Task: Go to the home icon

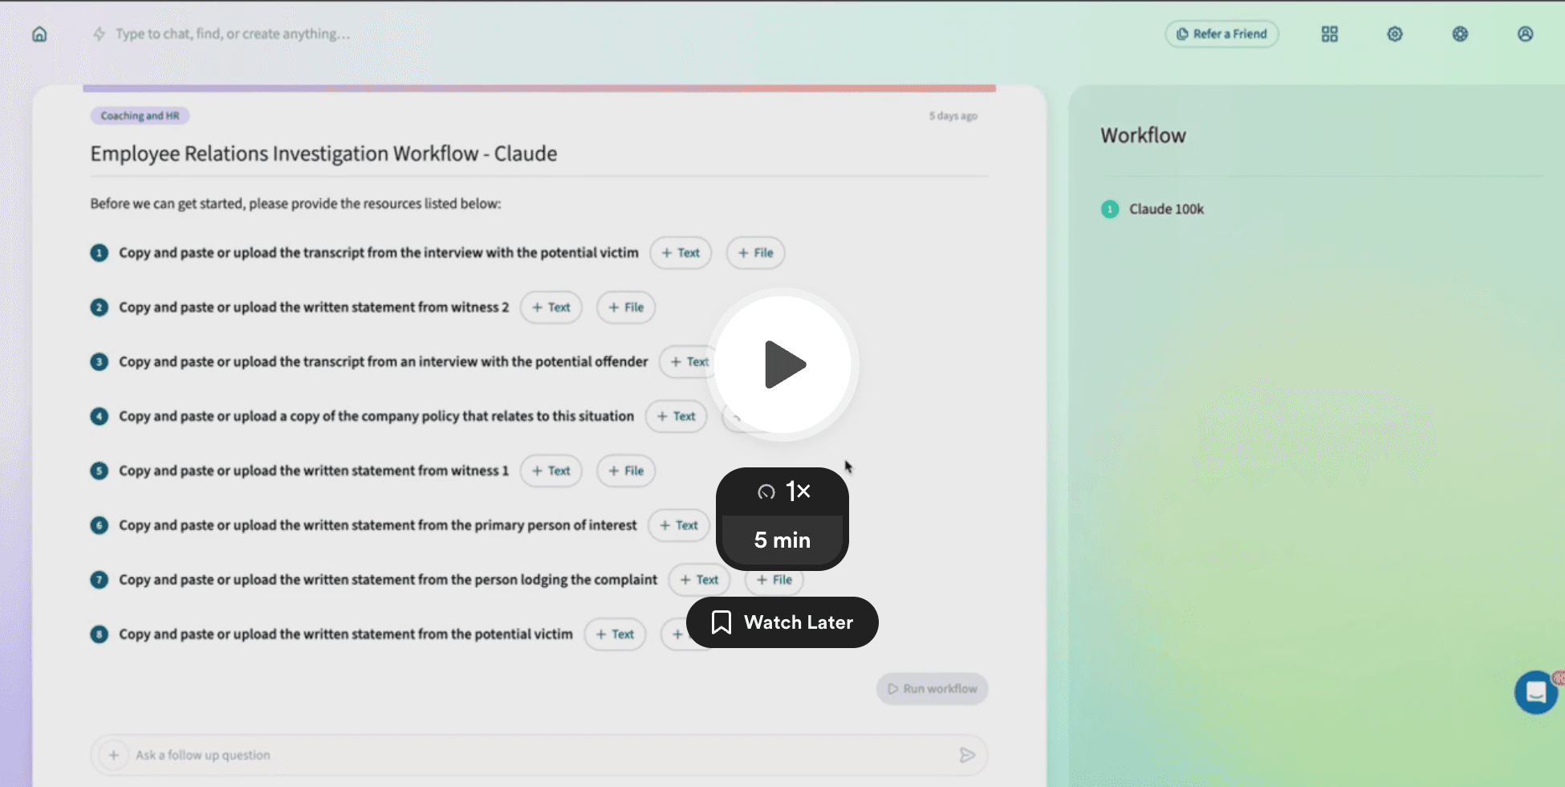Action: click(39, 34)
